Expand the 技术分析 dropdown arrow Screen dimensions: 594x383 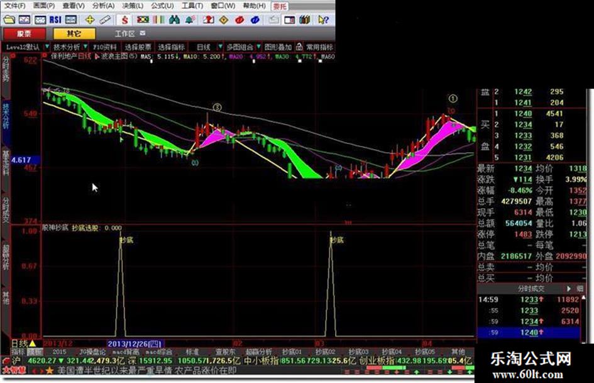(85, 47)
